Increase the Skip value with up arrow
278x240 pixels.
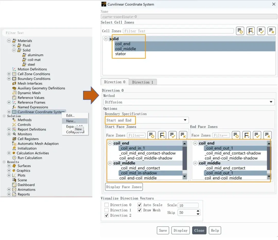click(198, 211)
